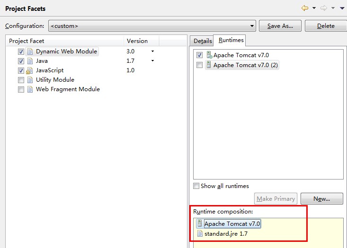The height and width of the screenshot is (248, 347).
Task: Click the locked JavaScript facet icon
Action: (x=29, y=71)
